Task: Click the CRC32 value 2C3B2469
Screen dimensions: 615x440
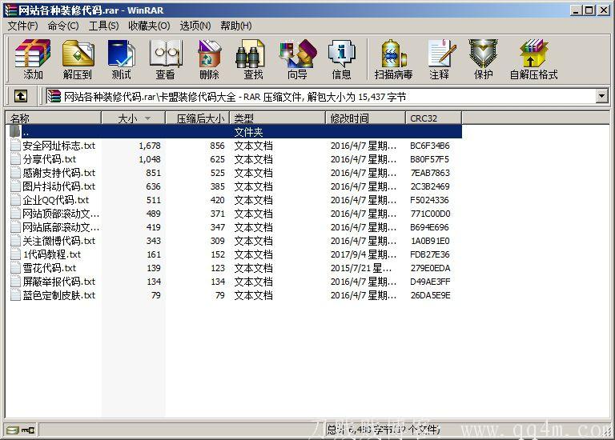Action: (x=430, y=186)
